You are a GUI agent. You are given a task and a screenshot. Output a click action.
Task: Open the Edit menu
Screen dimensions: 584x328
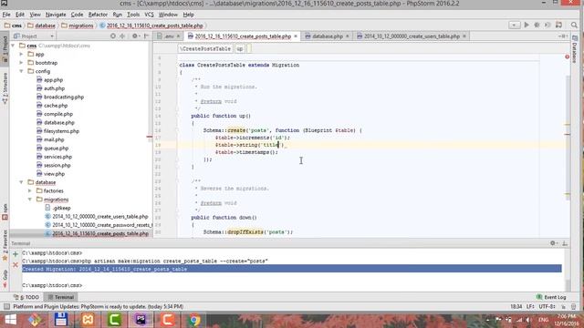click(20, 15)
